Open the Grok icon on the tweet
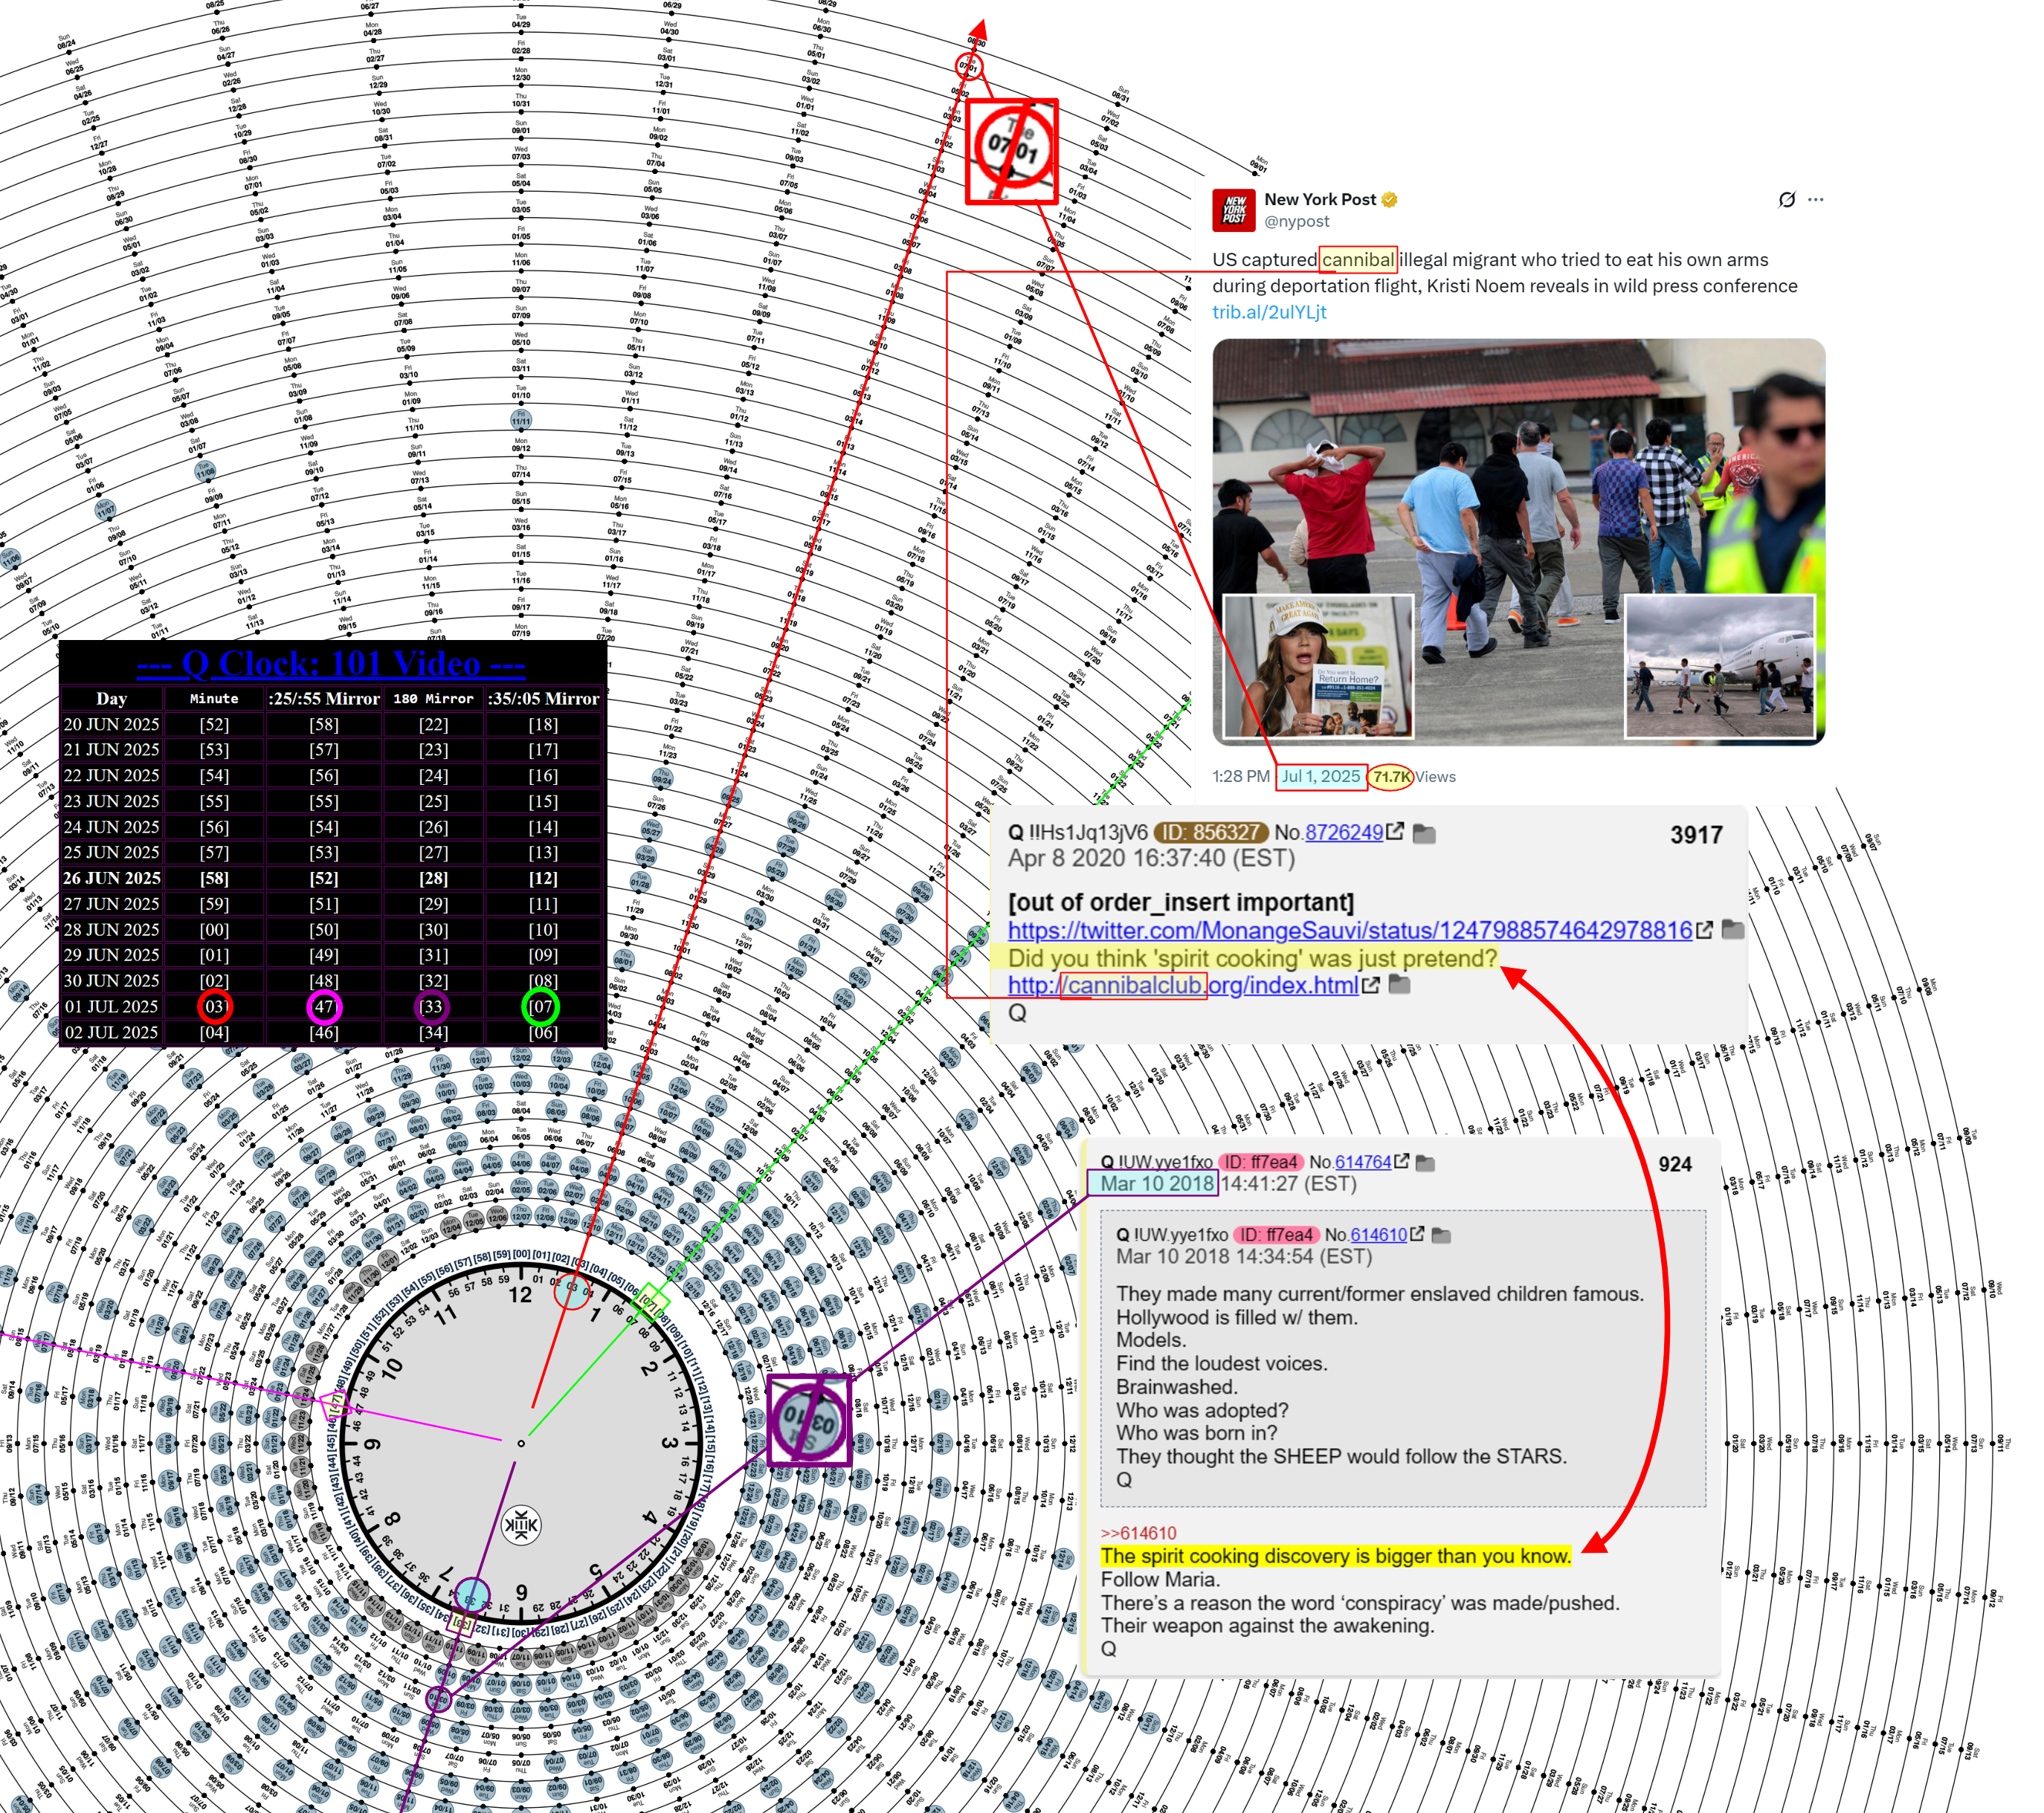The width and height of the screenshot is (2044, 1813). coord(1786,200)
